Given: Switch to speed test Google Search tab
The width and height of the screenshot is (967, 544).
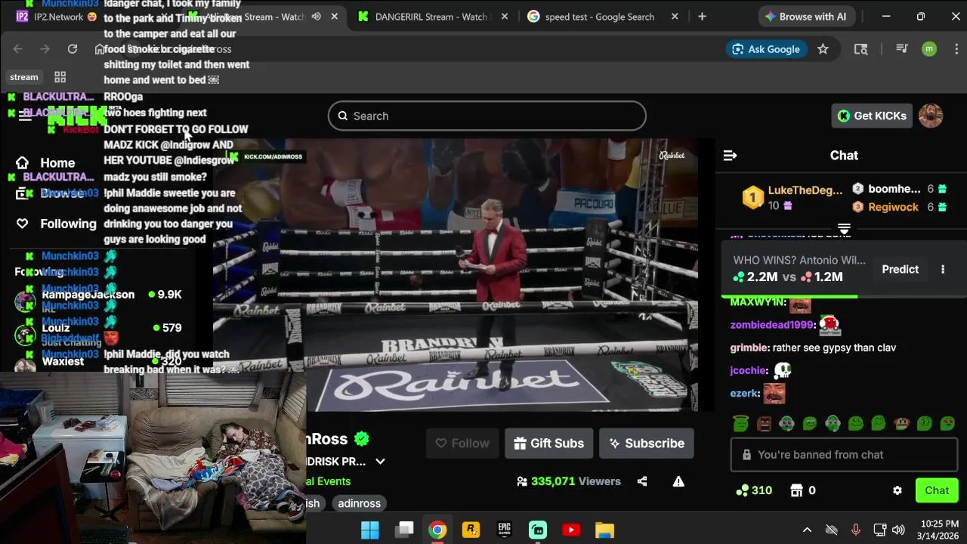Looking at the screenshot, I should [602, 17].
